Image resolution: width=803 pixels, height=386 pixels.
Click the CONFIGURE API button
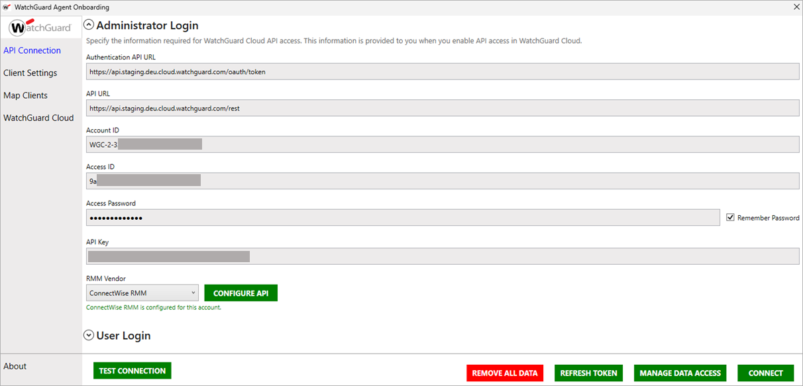(x=241, y=292)
